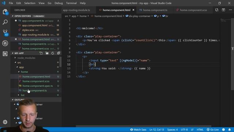The width and height of the screenshot is (234, 132).
Task: Change the LF end of line sequence
Action: [192, 129]
